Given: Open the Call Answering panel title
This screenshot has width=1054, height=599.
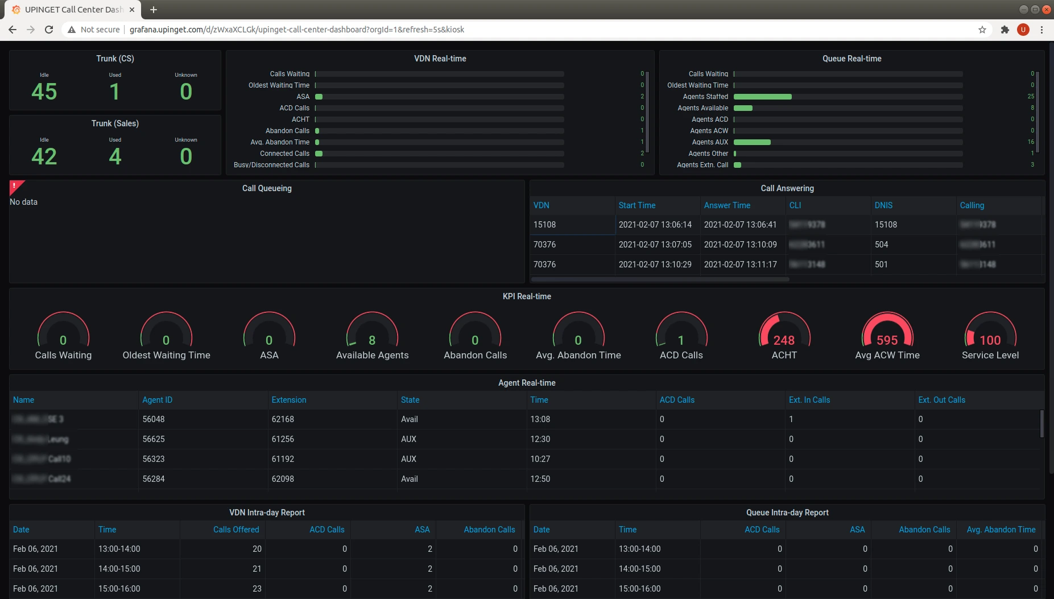Looking at the screenshot, I should click(x=787, y=188).
